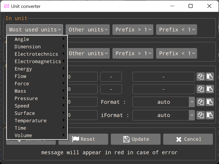Choose Temperature from the units menu
Screen dimensions: 219x164
tap(30, 121)
